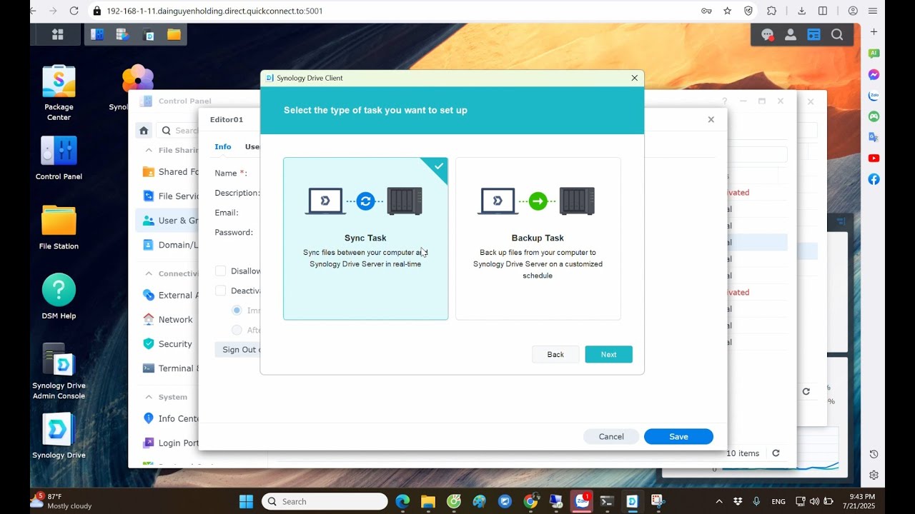Viewport: 915px width, 514px height.
Task: Save the Editor01 user dialog
Action: click(x=678, y=436)
